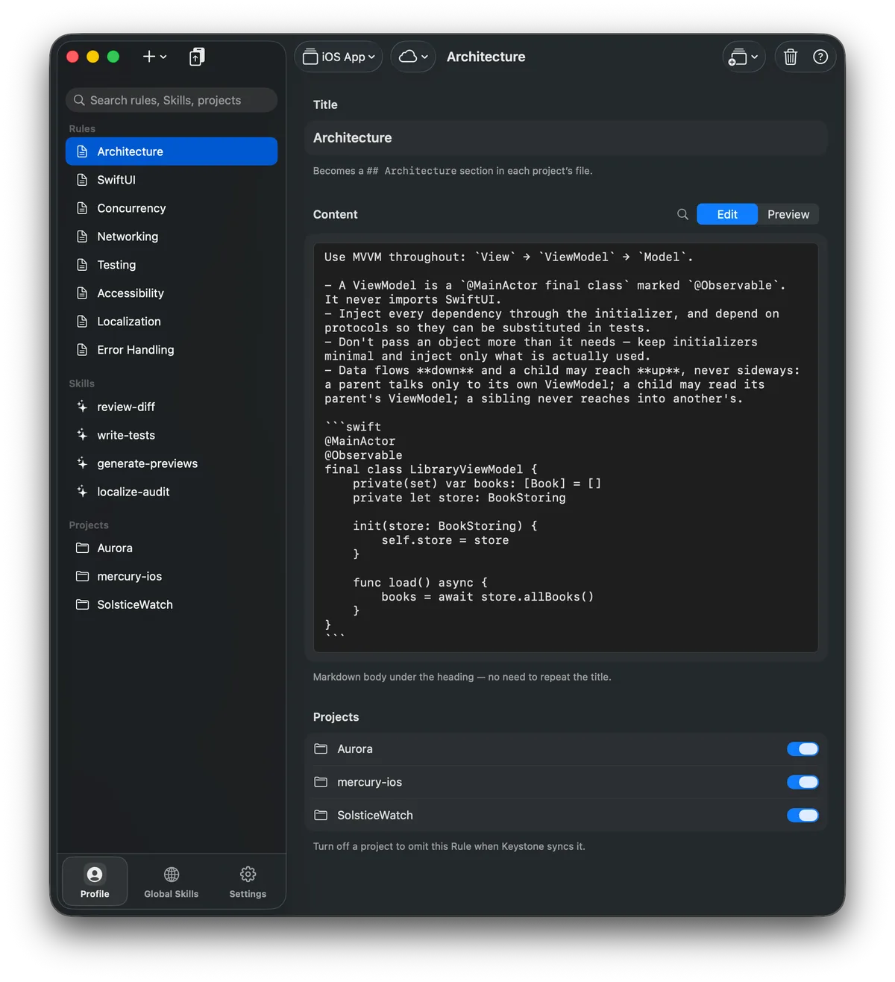
Task: Click the sparkle icon beside localize-audit
Action: pos(82,492)
